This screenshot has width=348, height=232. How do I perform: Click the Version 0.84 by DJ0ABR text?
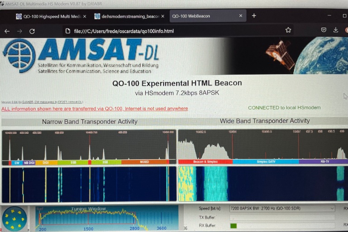[x=42, y=102]
